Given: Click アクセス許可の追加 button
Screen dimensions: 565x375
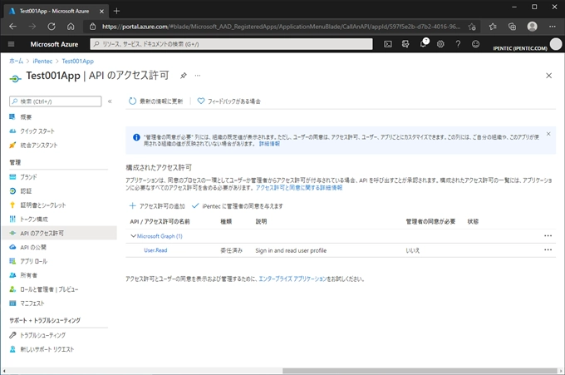Looking at the screenshot, I should click(x=157, y=206).
